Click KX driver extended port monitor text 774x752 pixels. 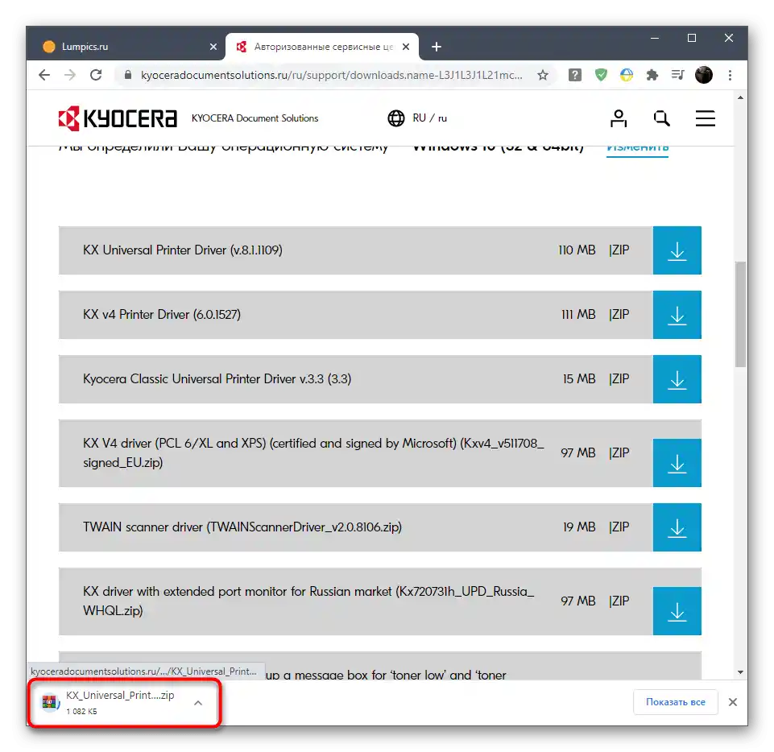point(308,601)
